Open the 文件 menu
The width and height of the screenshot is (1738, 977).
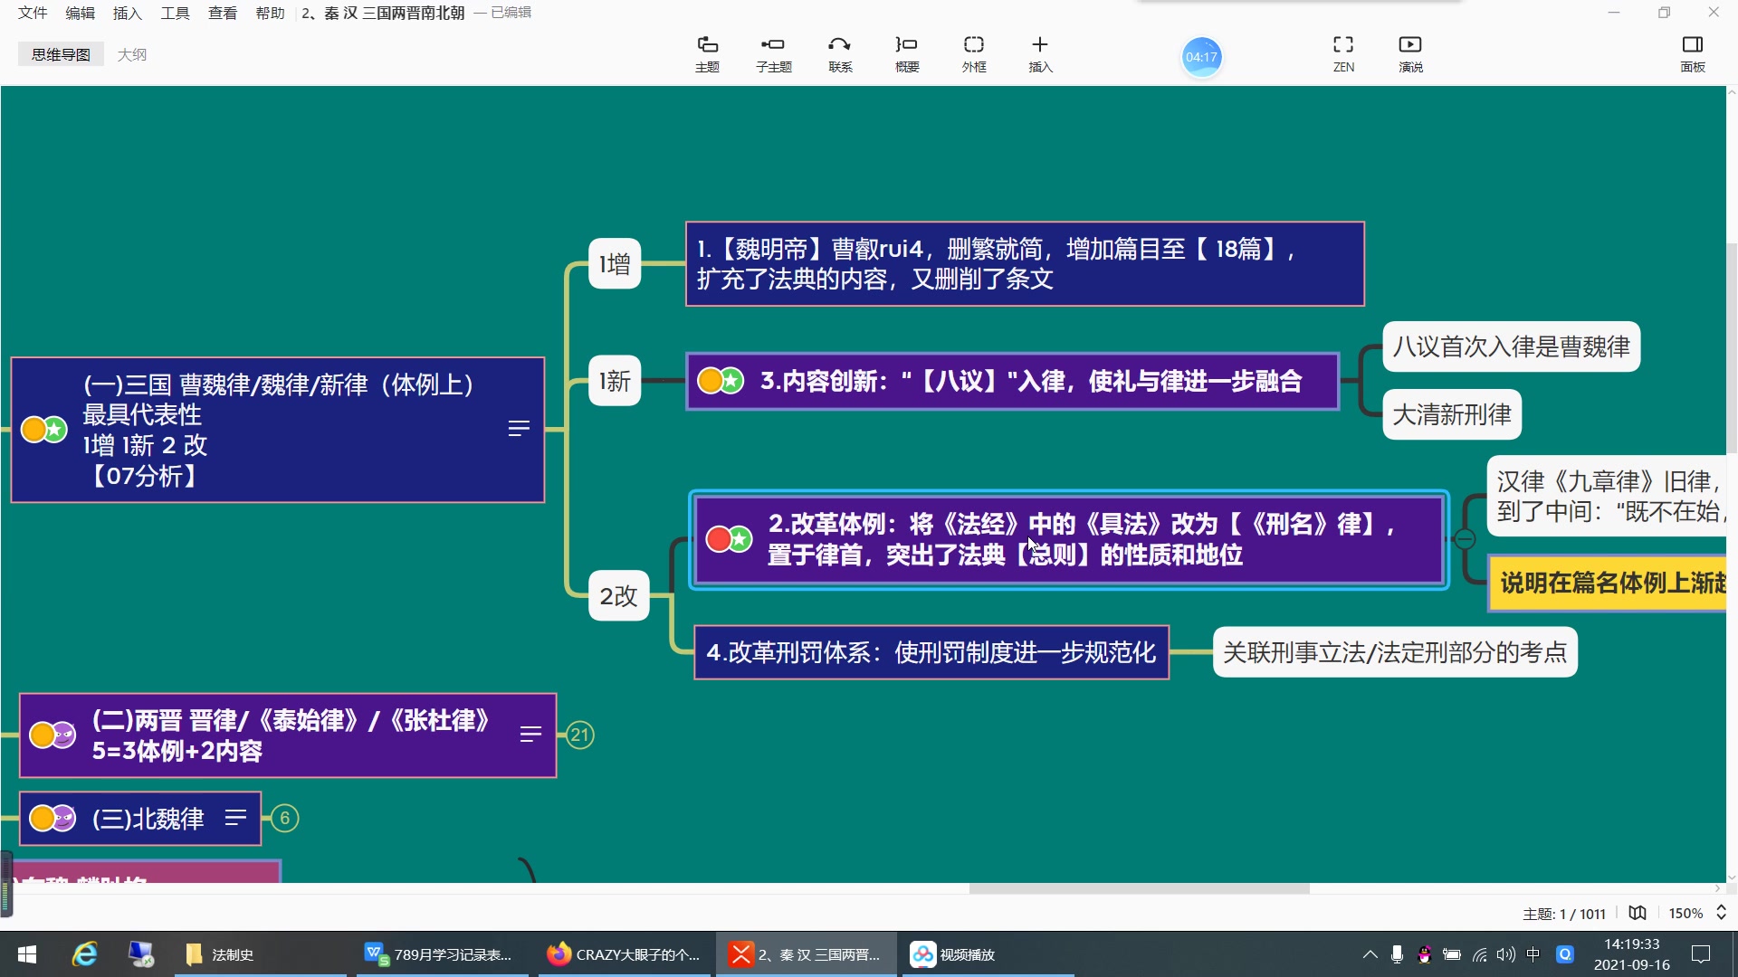(x=33, y=13)
